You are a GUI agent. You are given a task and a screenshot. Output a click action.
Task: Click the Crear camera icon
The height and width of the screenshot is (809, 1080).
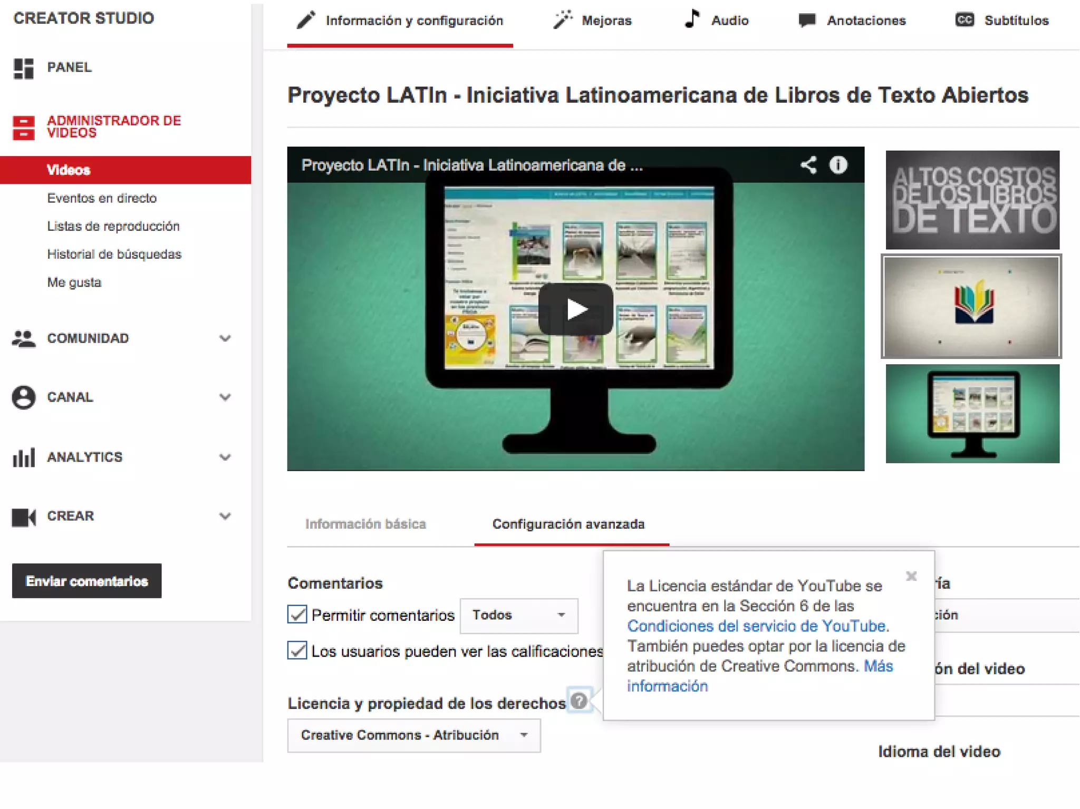[x=24, y=516]
